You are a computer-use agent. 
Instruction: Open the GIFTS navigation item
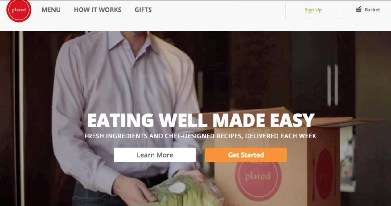143,10
